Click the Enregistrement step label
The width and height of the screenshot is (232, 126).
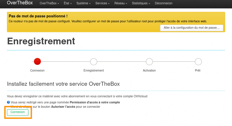[94, 70]
